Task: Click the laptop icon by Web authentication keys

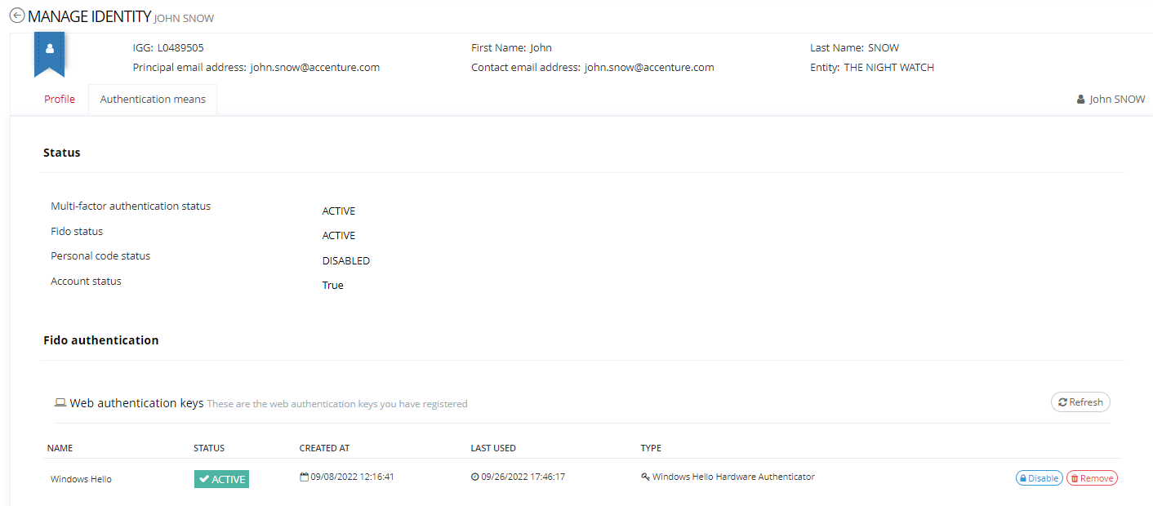Action: coord(60,403)
